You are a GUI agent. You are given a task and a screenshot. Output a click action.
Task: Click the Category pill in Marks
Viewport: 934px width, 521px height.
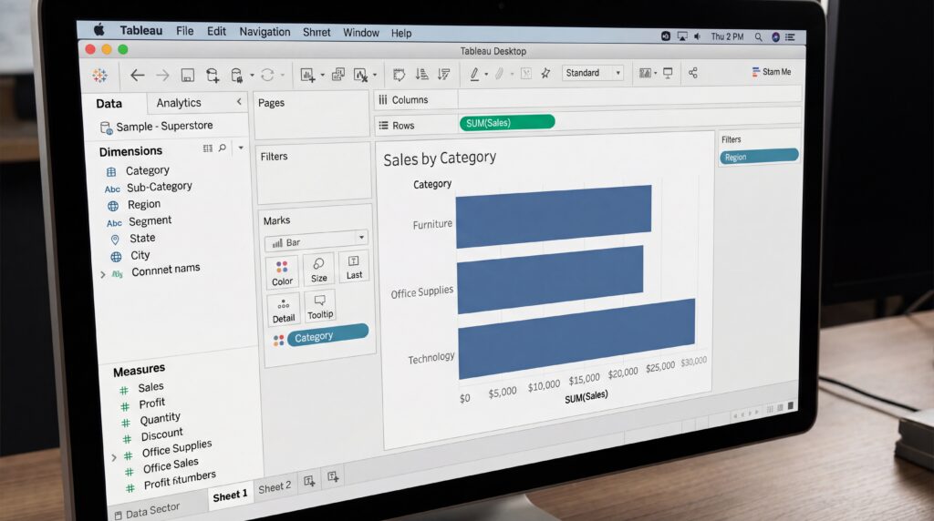(x=327, y=335)
